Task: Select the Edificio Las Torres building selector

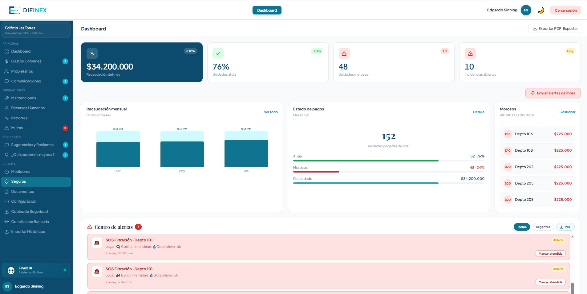Action: click(36, 30)
